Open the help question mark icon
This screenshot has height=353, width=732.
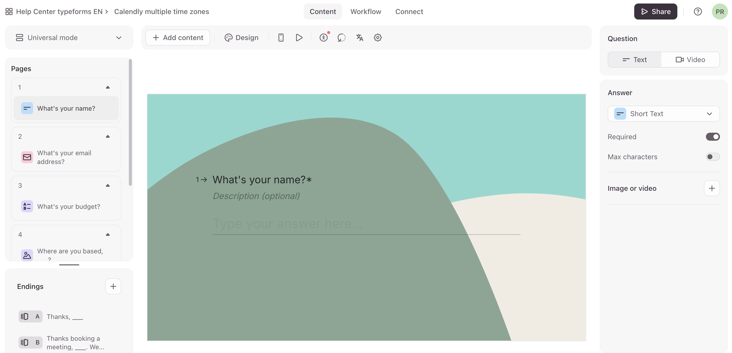click(698, 12)
